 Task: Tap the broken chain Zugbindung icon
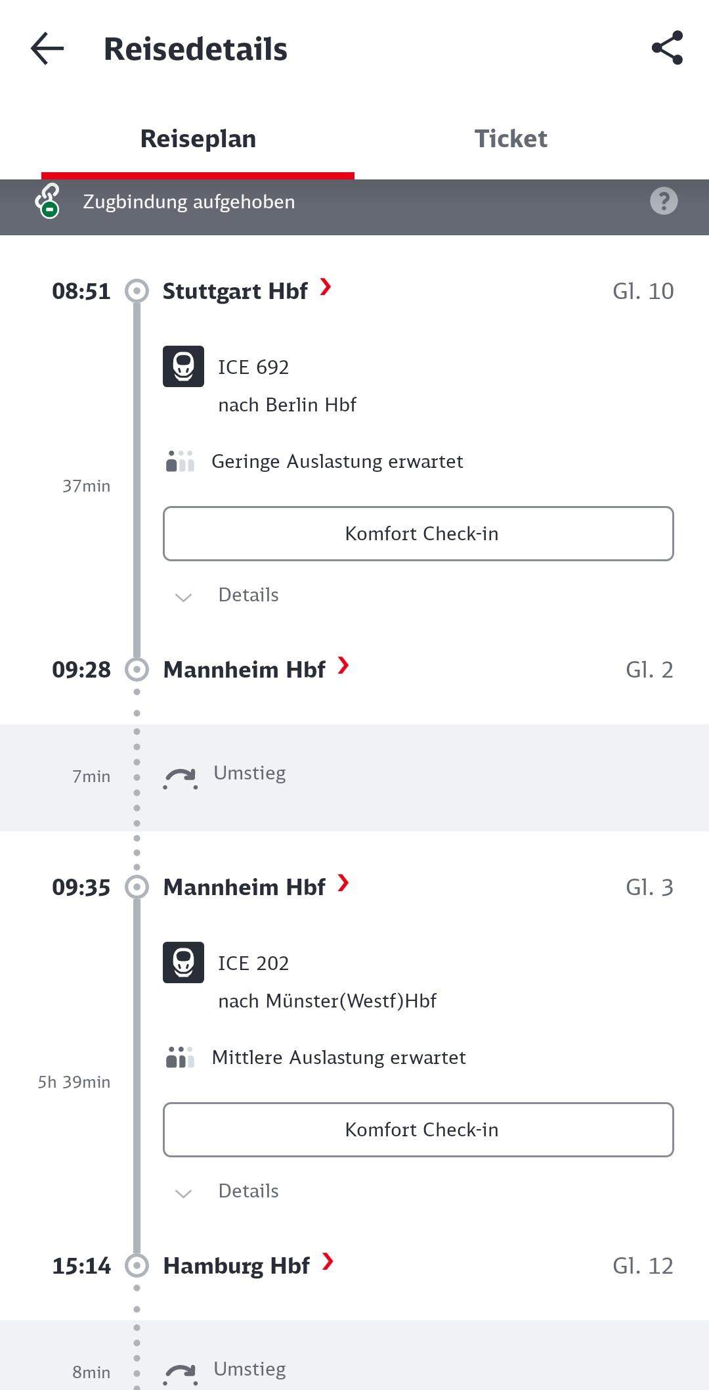click(x=47, y=202)
